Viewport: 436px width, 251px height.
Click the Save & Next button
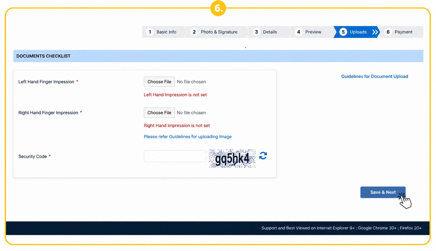pos(383,192)
